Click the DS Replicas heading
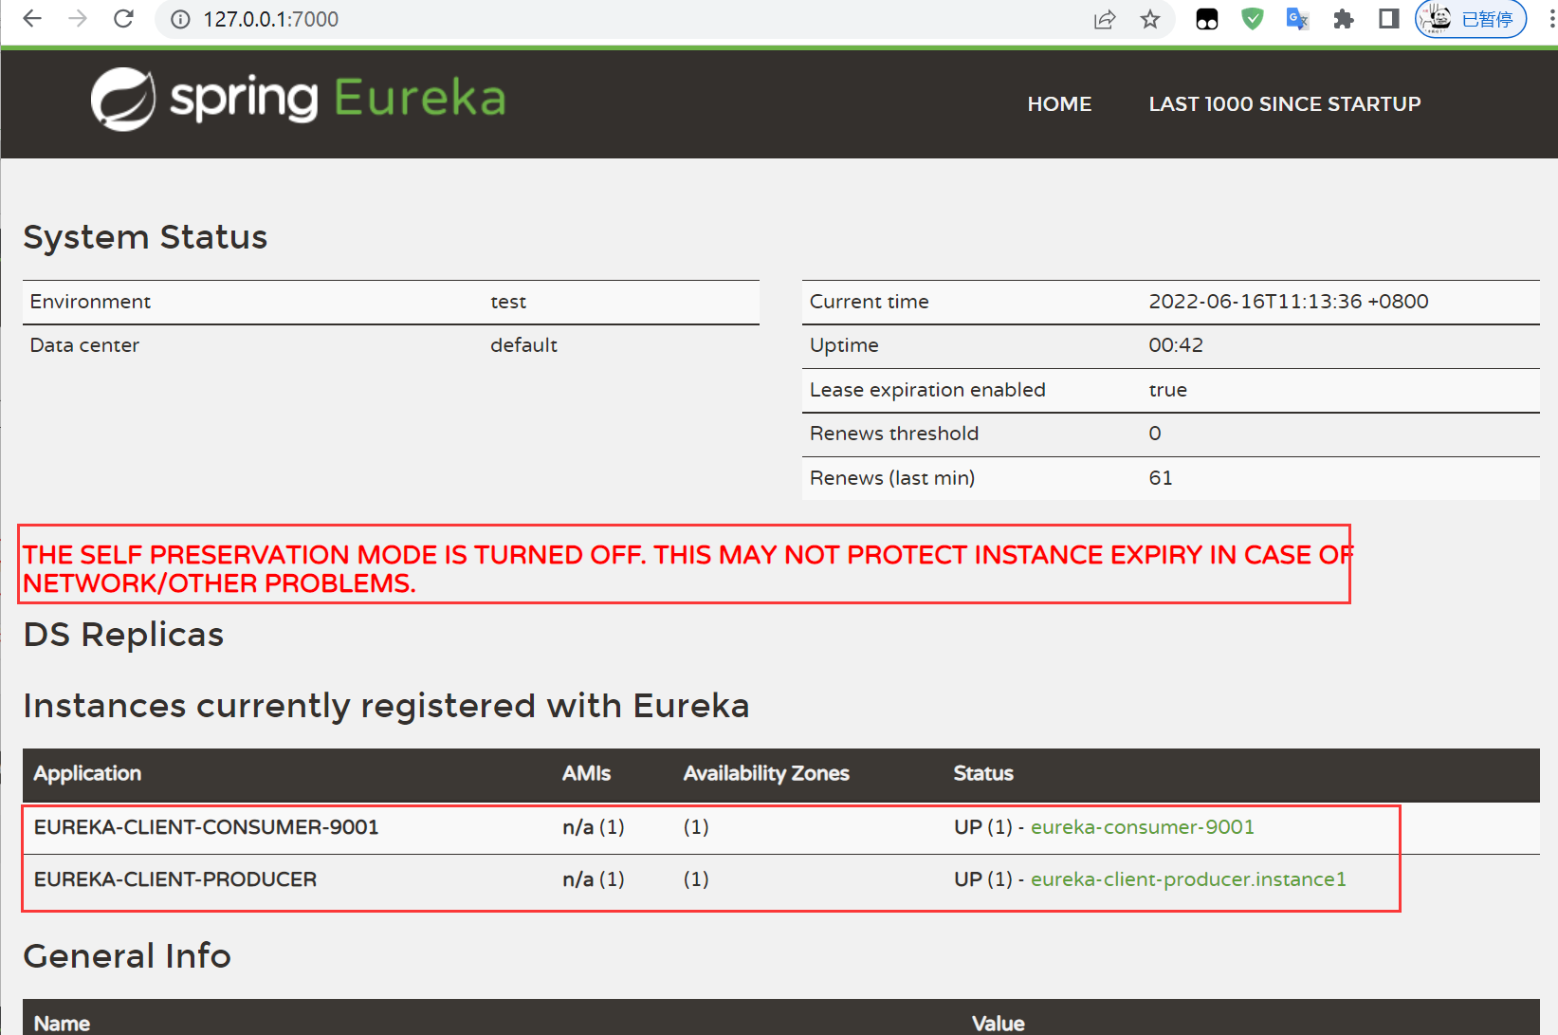The width and height of the screenshot is (1558, 1035). [x=123, y=635]
